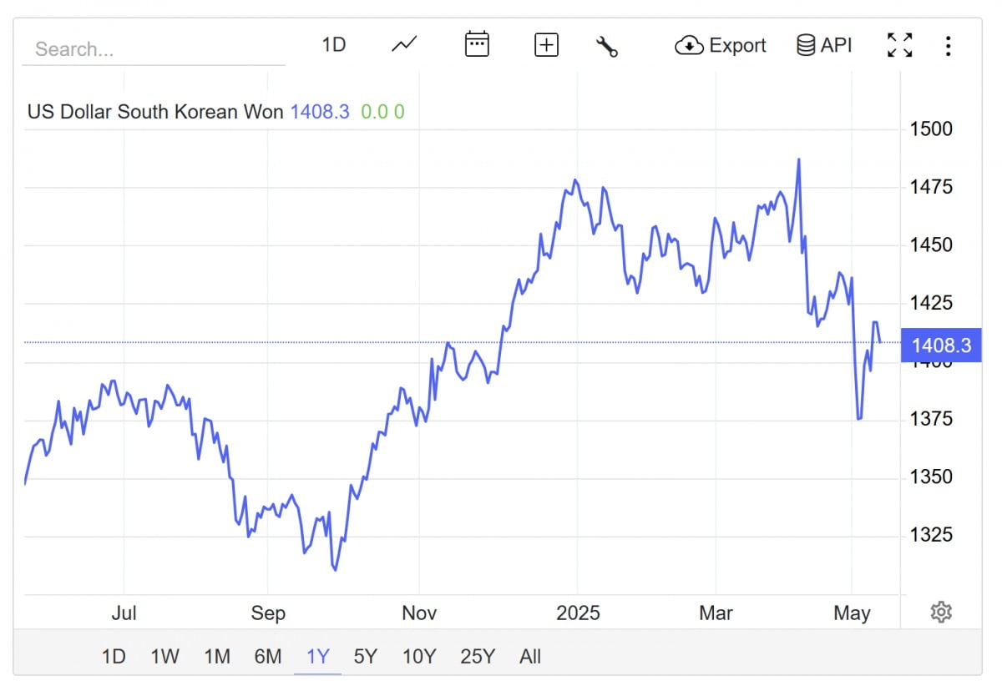Open the wrench tools icon
This screenshot has height=691, width=1002.
pyautogui.click(x=607, y=46)
